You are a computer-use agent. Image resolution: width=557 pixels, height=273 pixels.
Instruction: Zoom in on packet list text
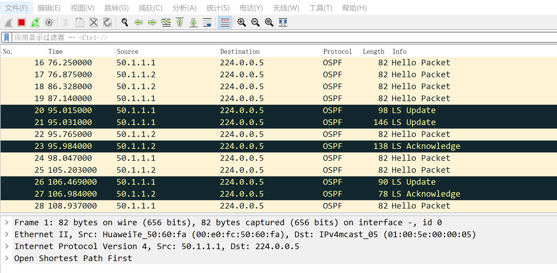[x=241, y=22]
